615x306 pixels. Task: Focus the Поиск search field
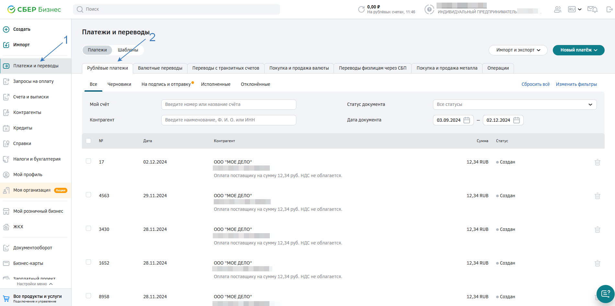tap(177, 9)
